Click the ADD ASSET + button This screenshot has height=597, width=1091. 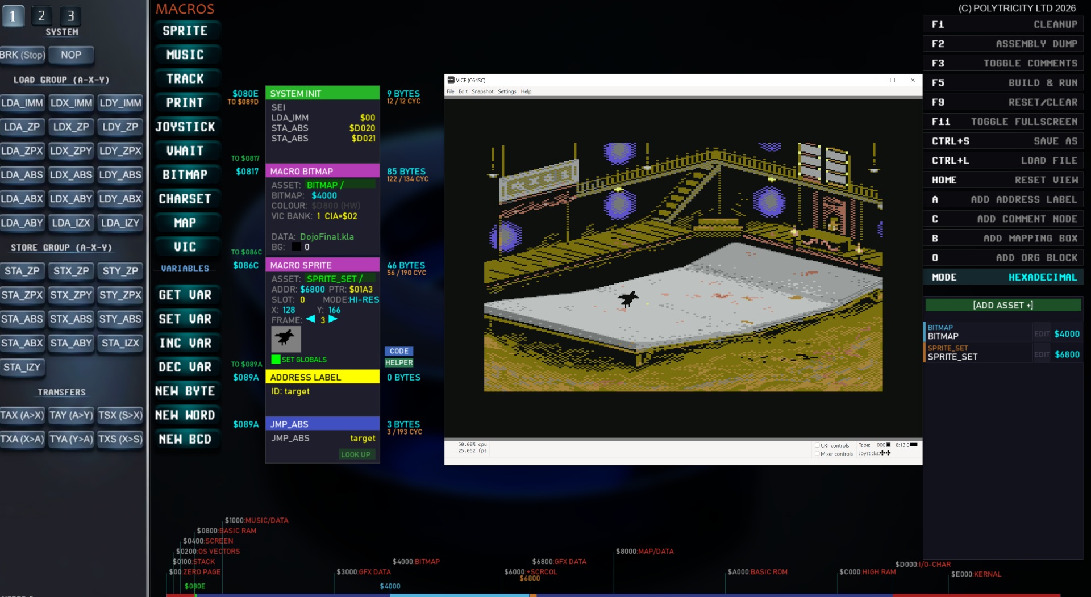pos(1003,305)
